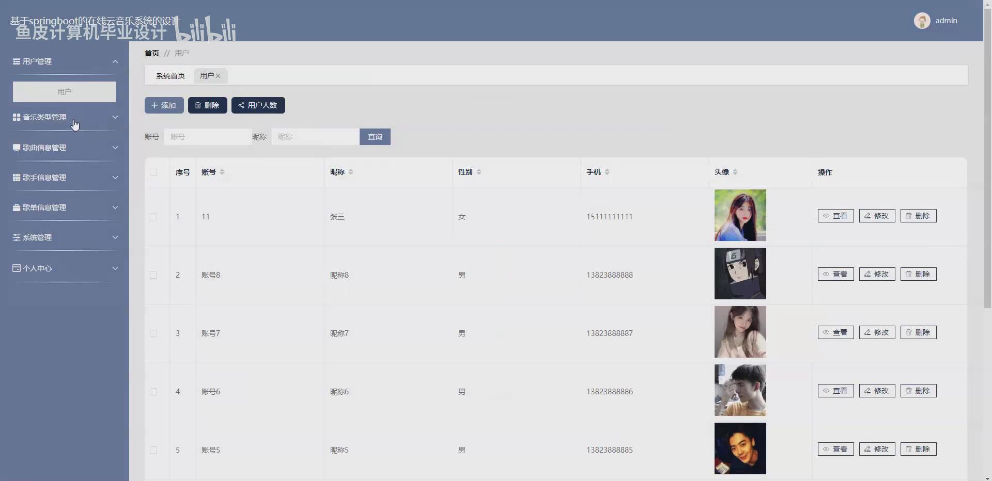
Task: Click trash icon for 昵称6 row
Action: pos(909,391)
